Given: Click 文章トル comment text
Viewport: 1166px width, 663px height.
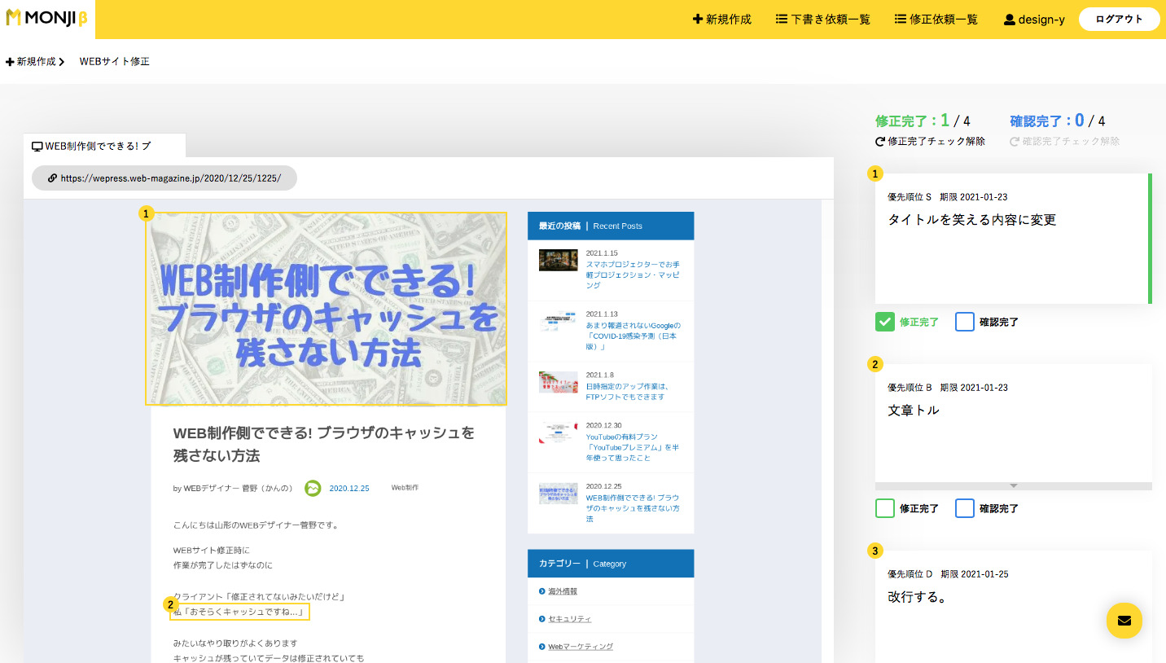Looking at the screenshot, I should click(914, 411).
